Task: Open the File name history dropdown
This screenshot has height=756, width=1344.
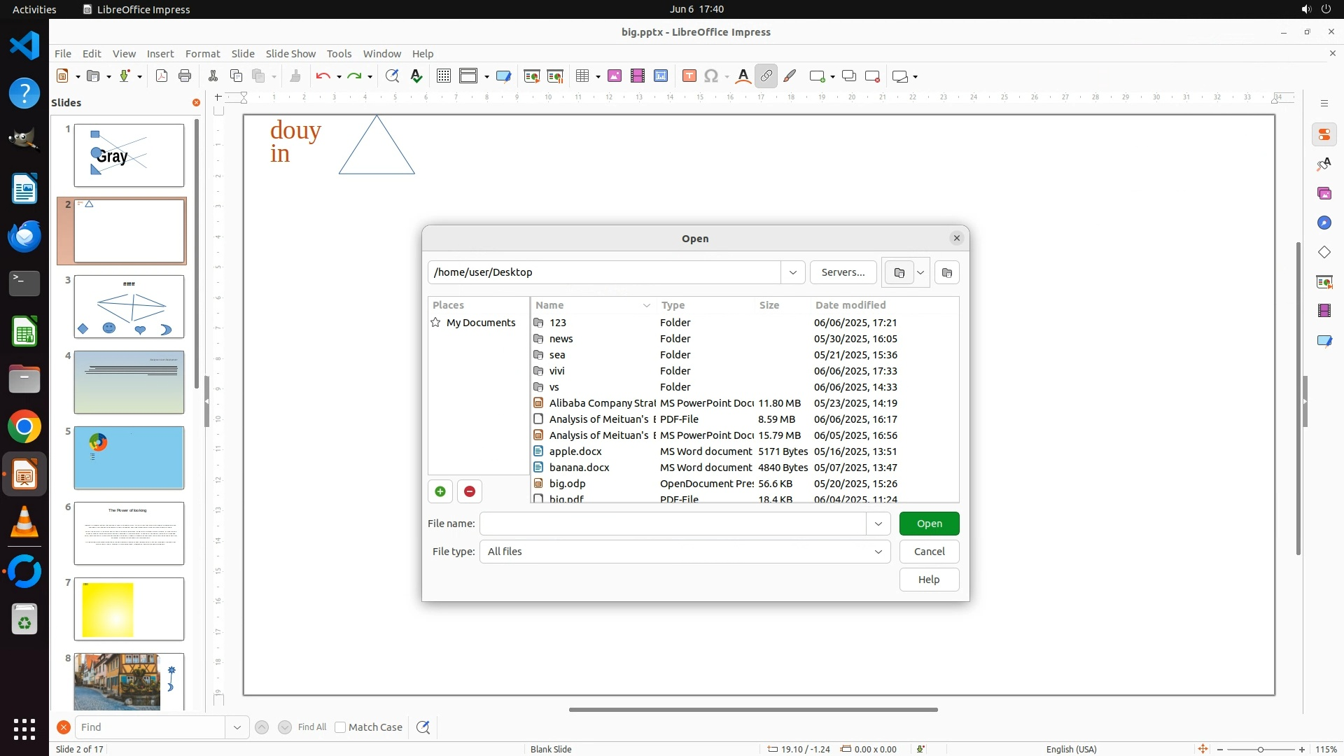Action: pos(878,524)
